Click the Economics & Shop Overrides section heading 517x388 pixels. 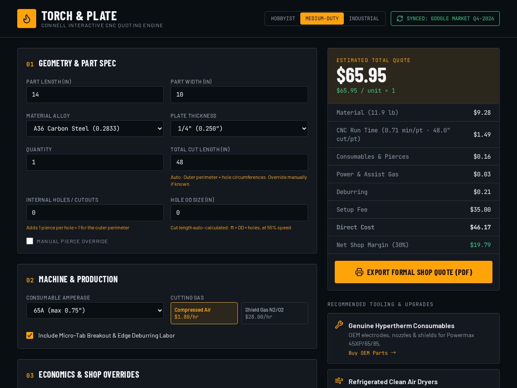pos(89,374)
